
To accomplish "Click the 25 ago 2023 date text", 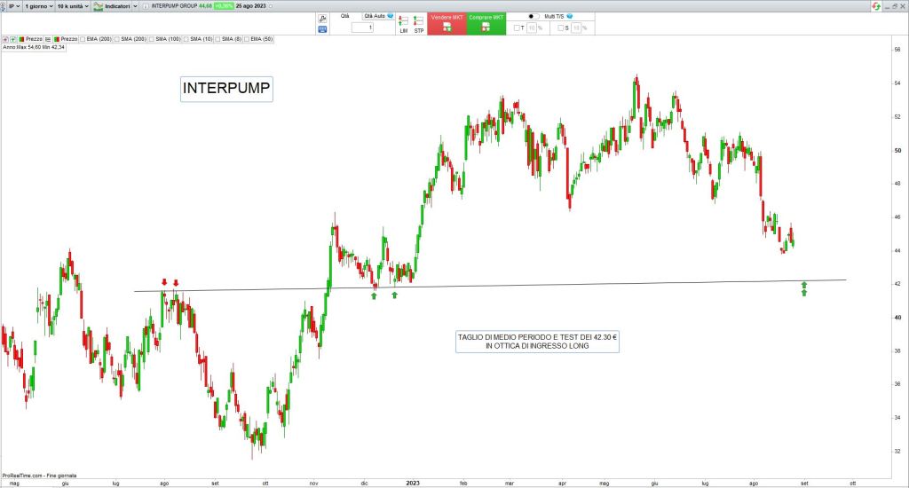I will [251, 6].
